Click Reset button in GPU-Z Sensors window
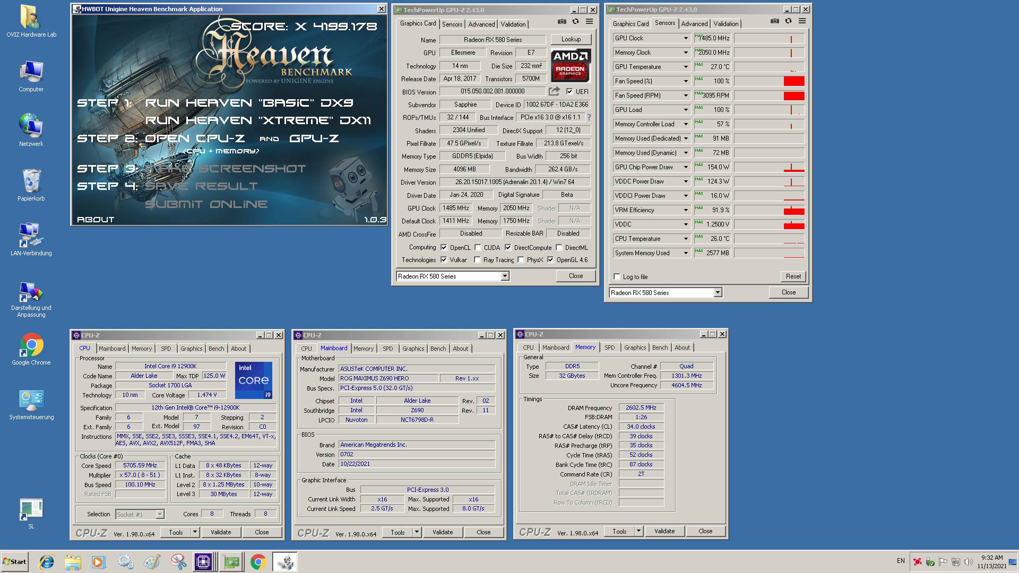Viewport: 1019px width, 573px height. click(793, 276)
